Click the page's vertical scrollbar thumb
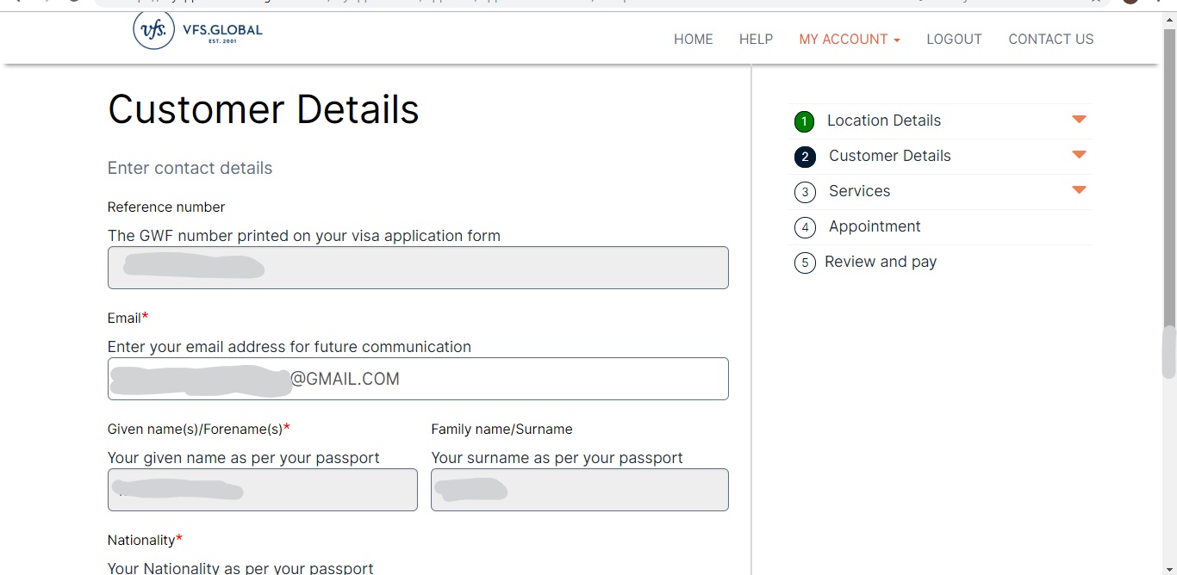The height and width of the screenshot is (575, 1177). tap(1168, 353)
